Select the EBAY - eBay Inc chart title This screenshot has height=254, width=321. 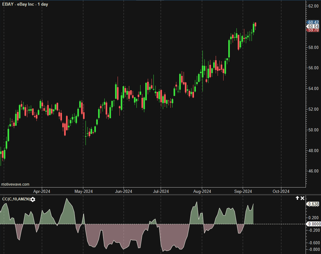click(25, 4)
